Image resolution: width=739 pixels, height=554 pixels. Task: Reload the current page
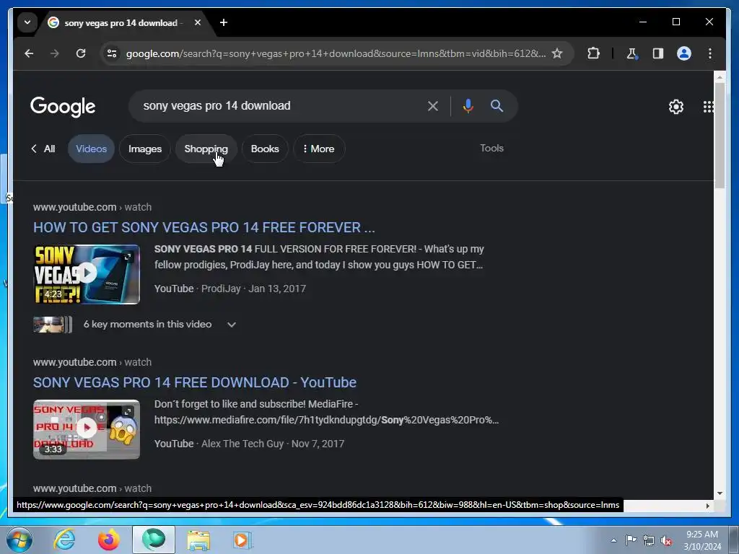[x=81, y=53]
